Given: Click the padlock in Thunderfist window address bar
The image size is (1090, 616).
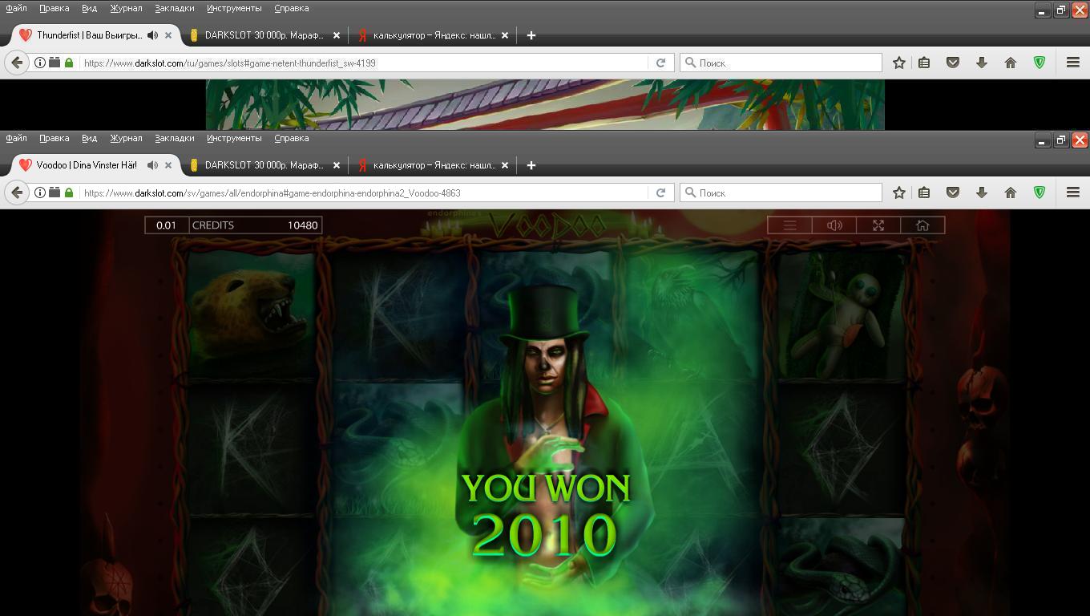Looking at the screenshot, I should 69,63.
